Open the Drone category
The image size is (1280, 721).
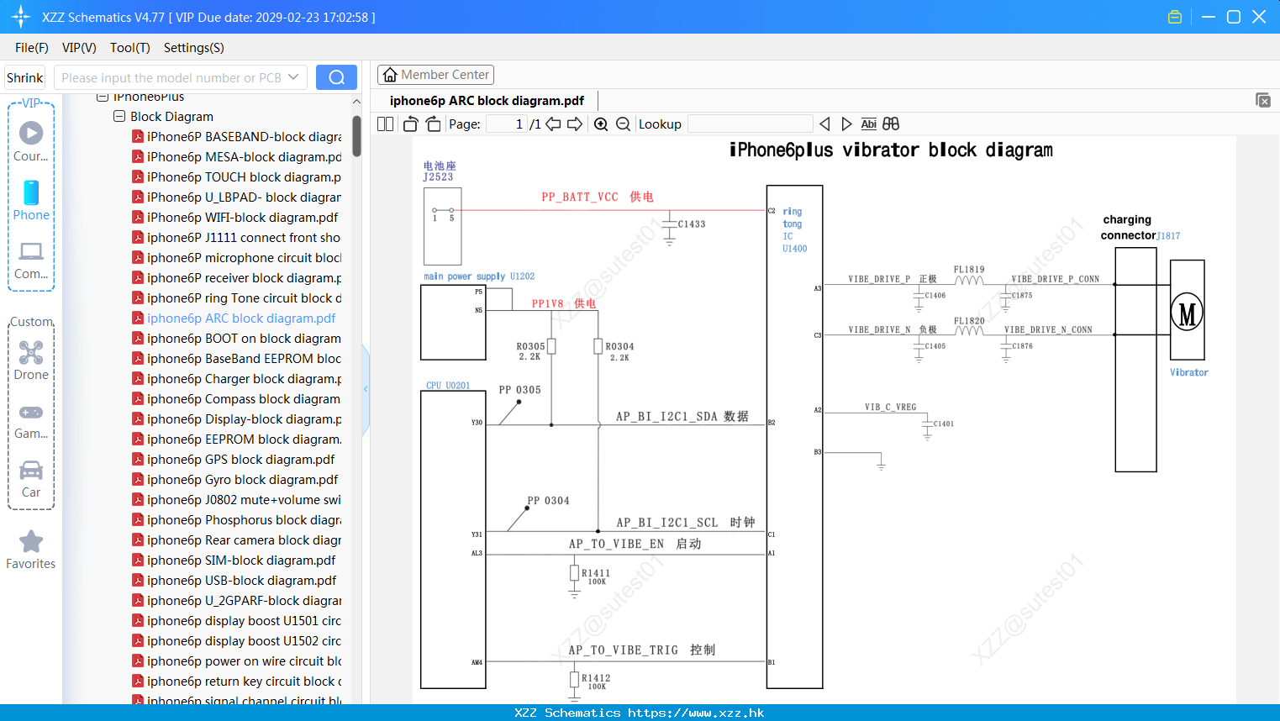tap(31, 360)
